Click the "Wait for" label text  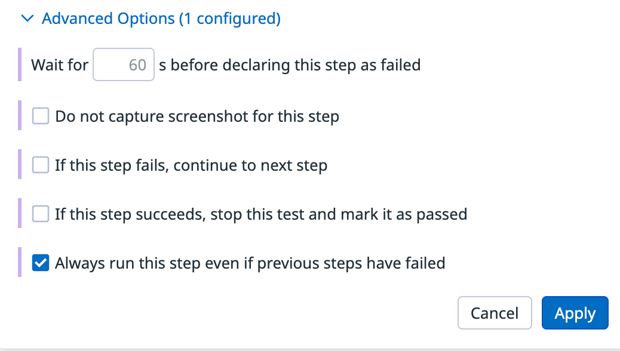(60, 64)
